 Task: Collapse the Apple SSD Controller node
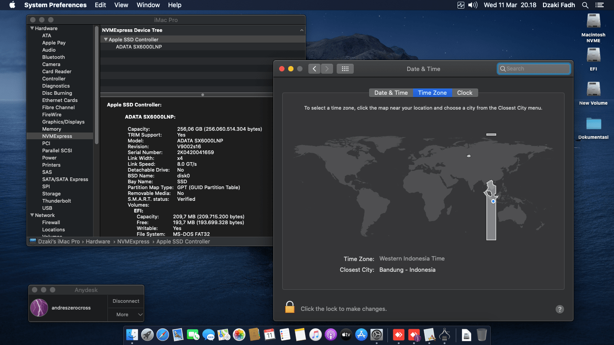pyautogui.click(x=106, y=40)
